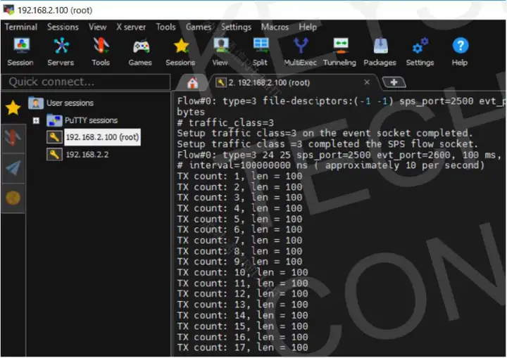This screenshot has width=507, height=358.
Task: Open the Settings menu
Action: (x=236, y=27)
